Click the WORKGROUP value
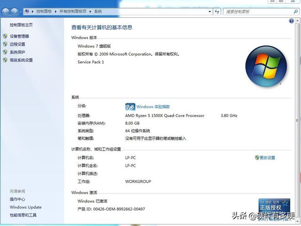 coord(138,181)
